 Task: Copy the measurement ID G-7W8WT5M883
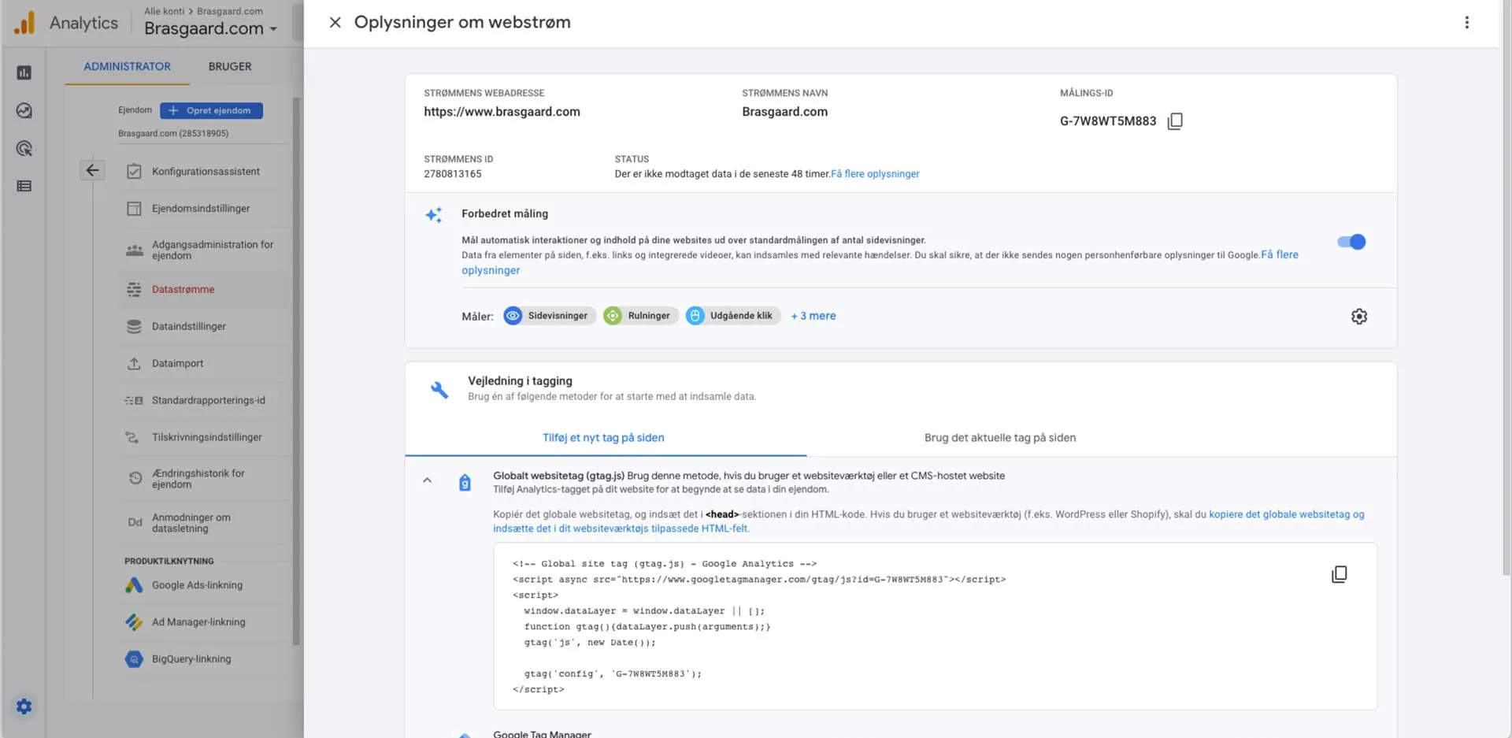(1175, 121)
